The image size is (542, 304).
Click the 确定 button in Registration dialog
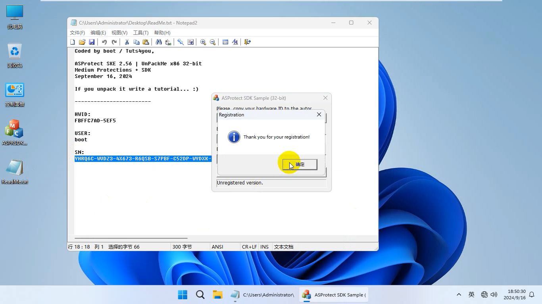coord(300,164)
